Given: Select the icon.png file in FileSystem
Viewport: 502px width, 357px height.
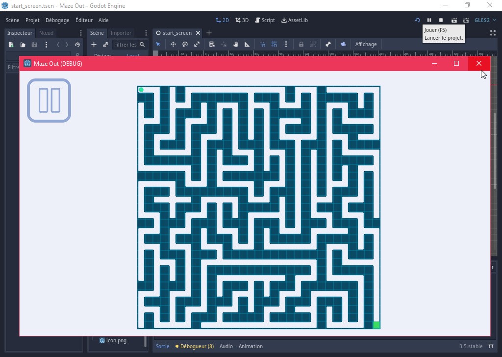Looking at the screenshot, I should (x=116, y=340).
